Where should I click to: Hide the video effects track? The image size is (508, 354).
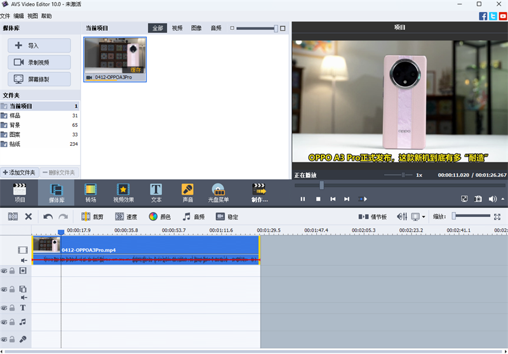click(4, 271)
